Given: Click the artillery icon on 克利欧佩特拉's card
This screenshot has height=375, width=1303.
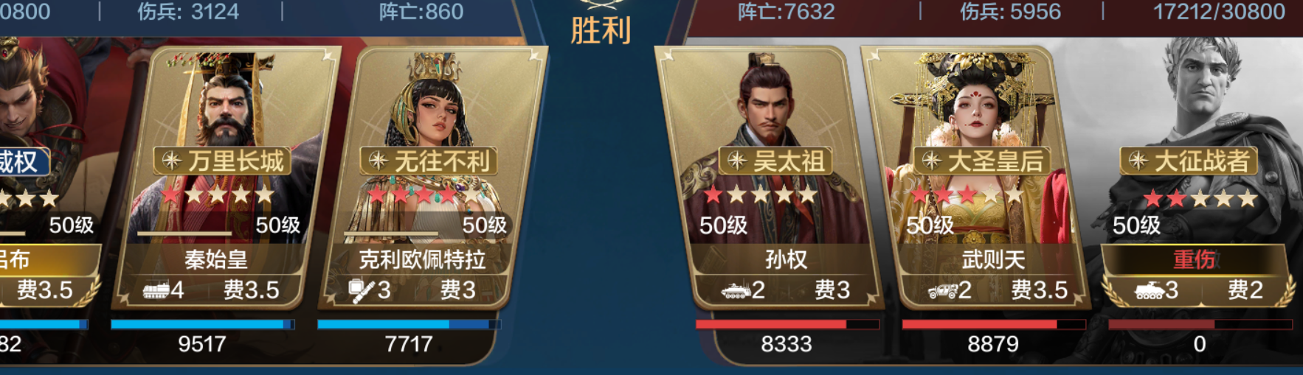Looking at the screenshot, I should click(x=360, y=290).
